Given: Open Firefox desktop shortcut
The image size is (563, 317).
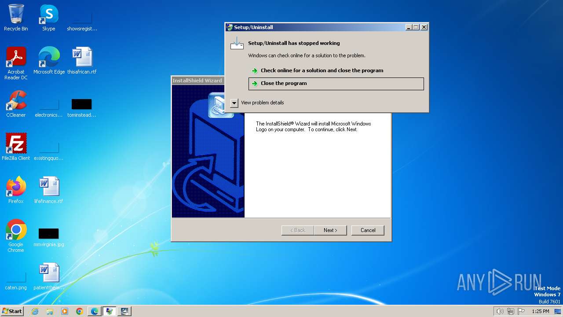Looking at the screenshot, I should [16, 190].
